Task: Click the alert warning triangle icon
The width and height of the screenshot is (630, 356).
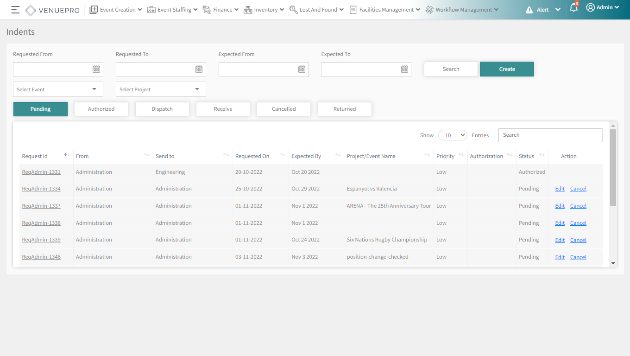Action: (529, 10)
